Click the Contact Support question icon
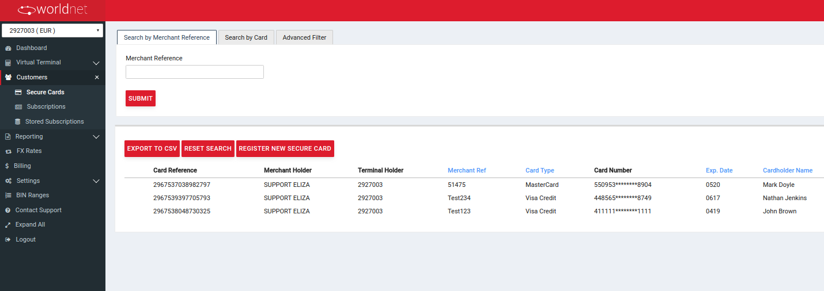Image resolution: width=824 pixels, height=291 pixels. (x=8, y=210)
